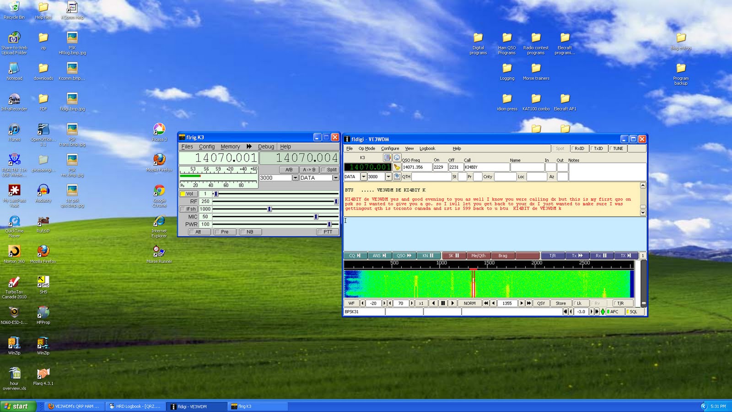Click the RF gain slider in flrig
Viewport: 732px width, 412px height.
274,202
